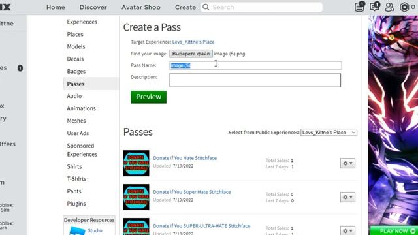The height and width of the screenshot is (235, 418).
Task: Open the news feed icon in header
Action: (359, 7)
